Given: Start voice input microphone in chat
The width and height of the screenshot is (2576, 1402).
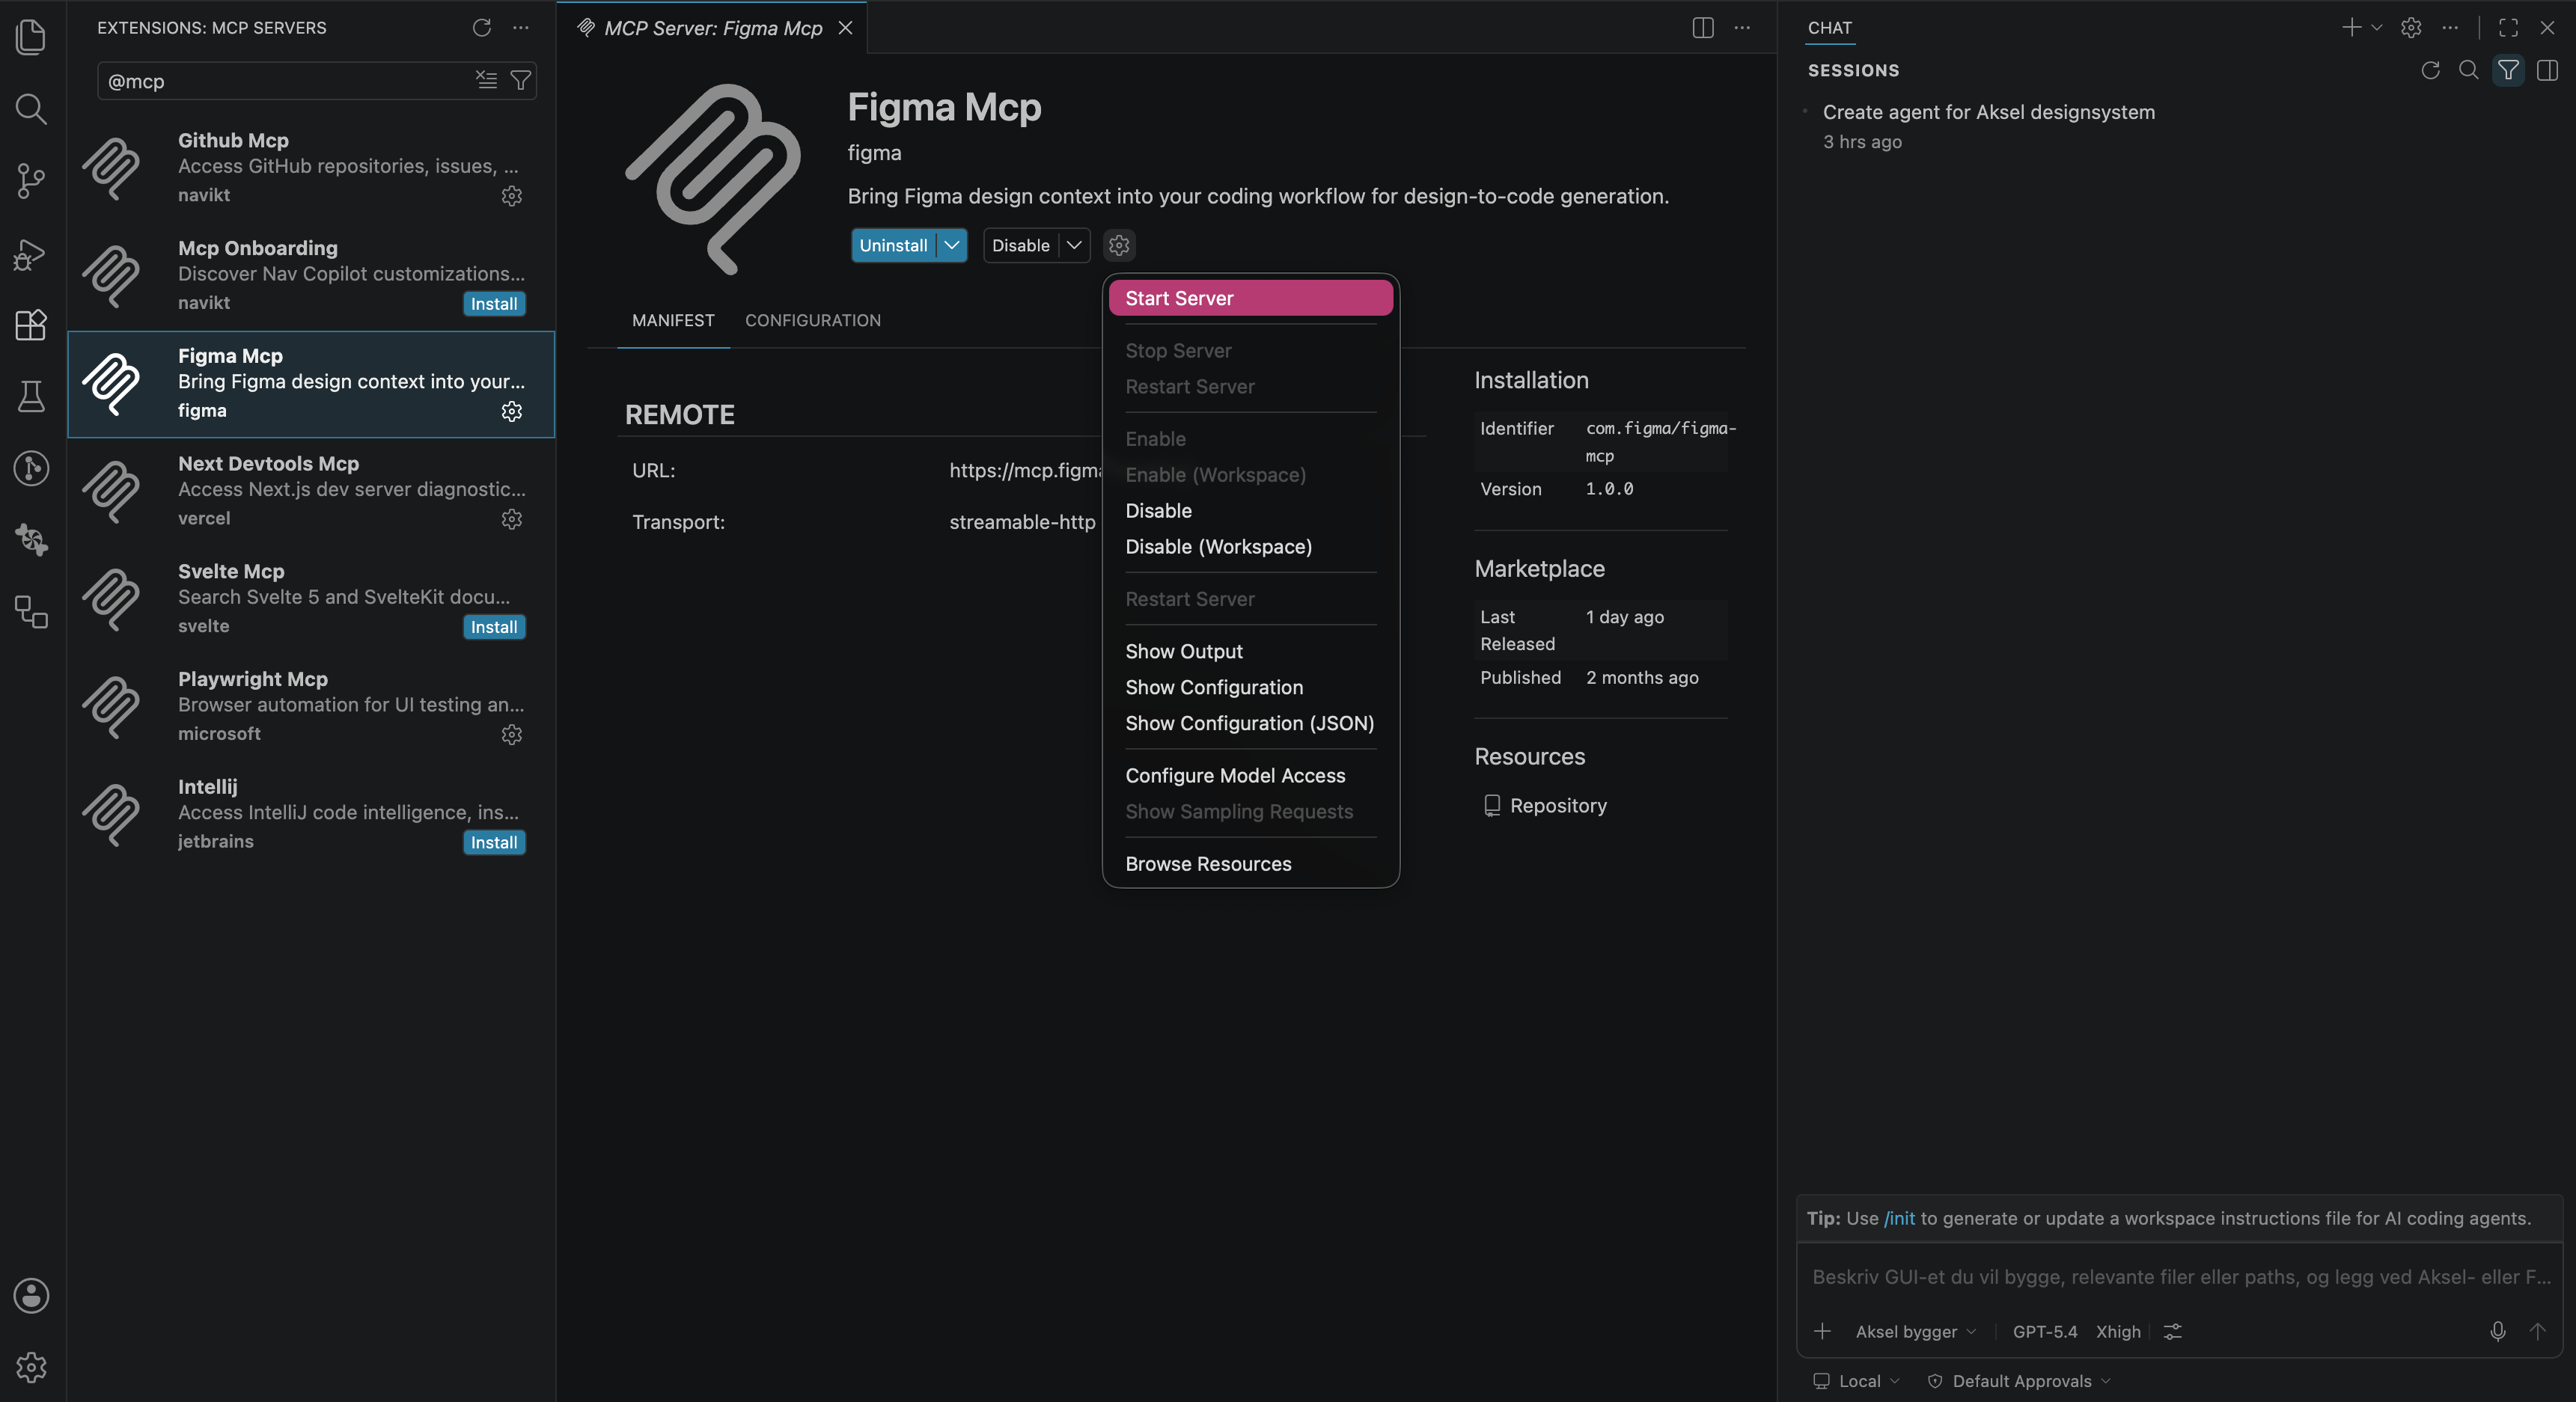Looking at the screenshot, I should 2498,1331.
